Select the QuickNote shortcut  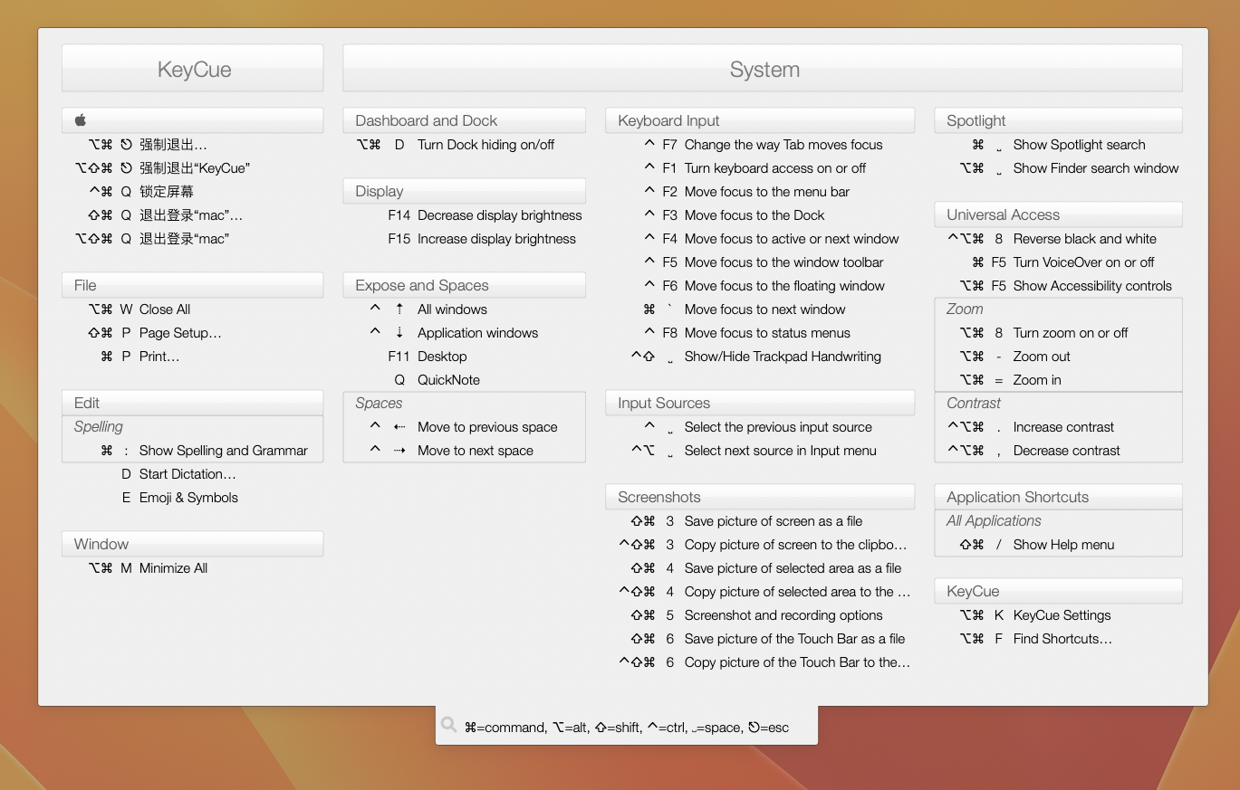click(464, 380)
